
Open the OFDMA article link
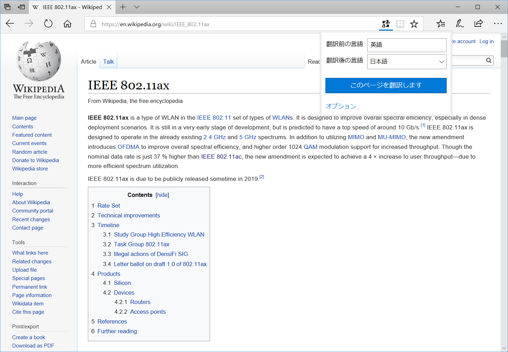tap(128, 147)
